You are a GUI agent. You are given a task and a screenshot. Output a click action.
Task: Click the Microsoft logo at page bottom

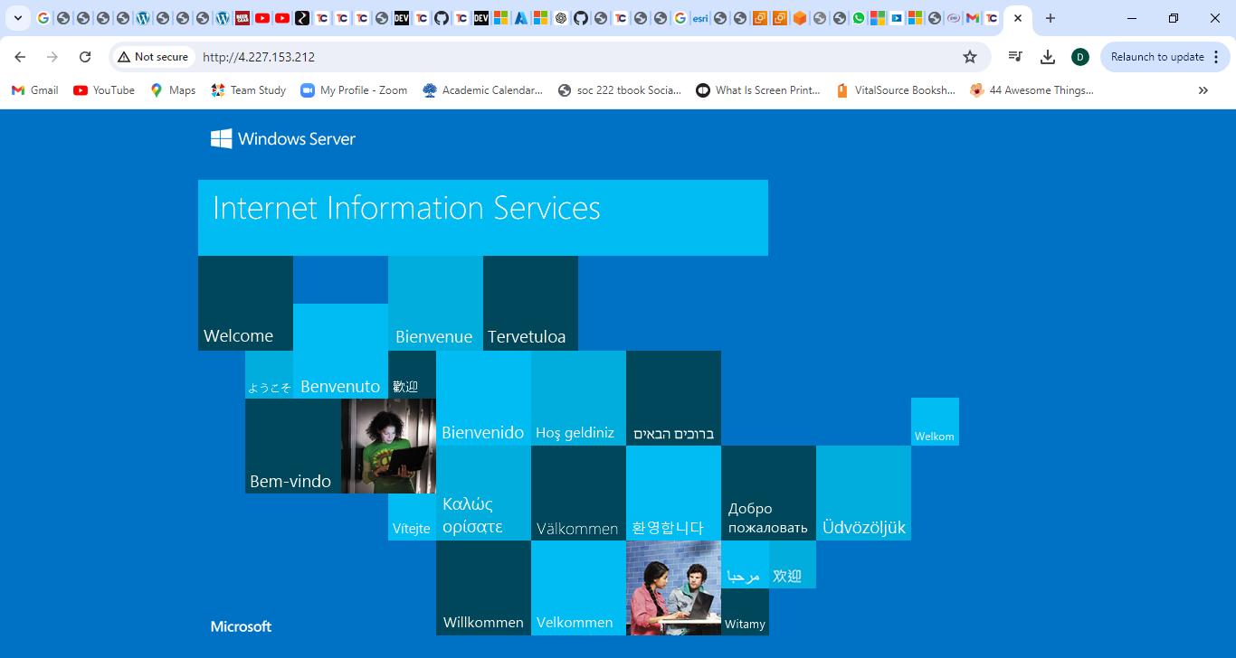(241, 626)
